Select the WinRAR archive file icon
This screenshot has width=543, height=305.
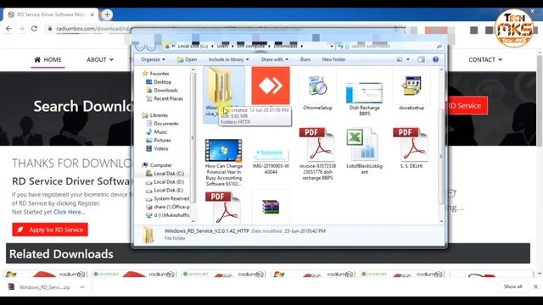271,207
